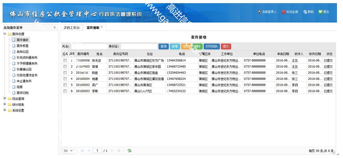This screenshot has height=159, width=343.
Task: Open 案件核查 in the sidebar menu
Action: (22, 46)
